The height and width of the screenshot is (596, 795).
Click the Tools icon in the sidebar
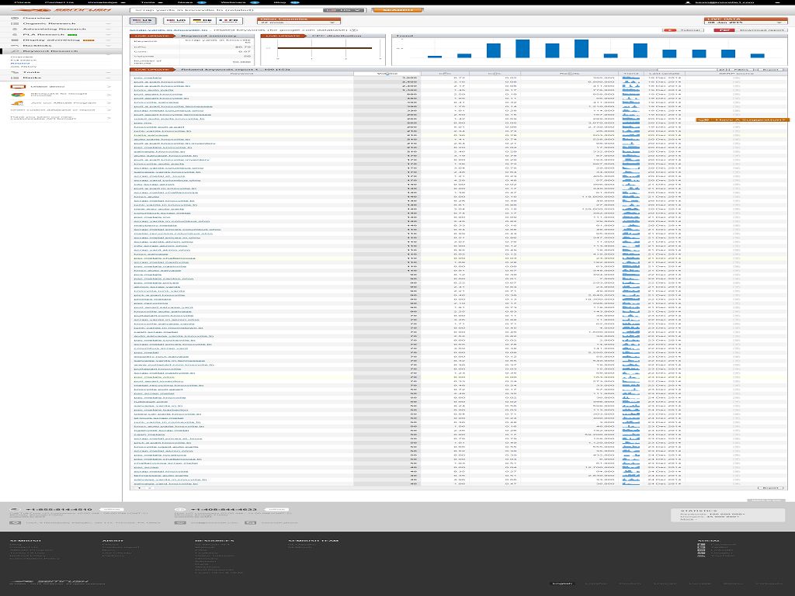[x=16, y=72]
